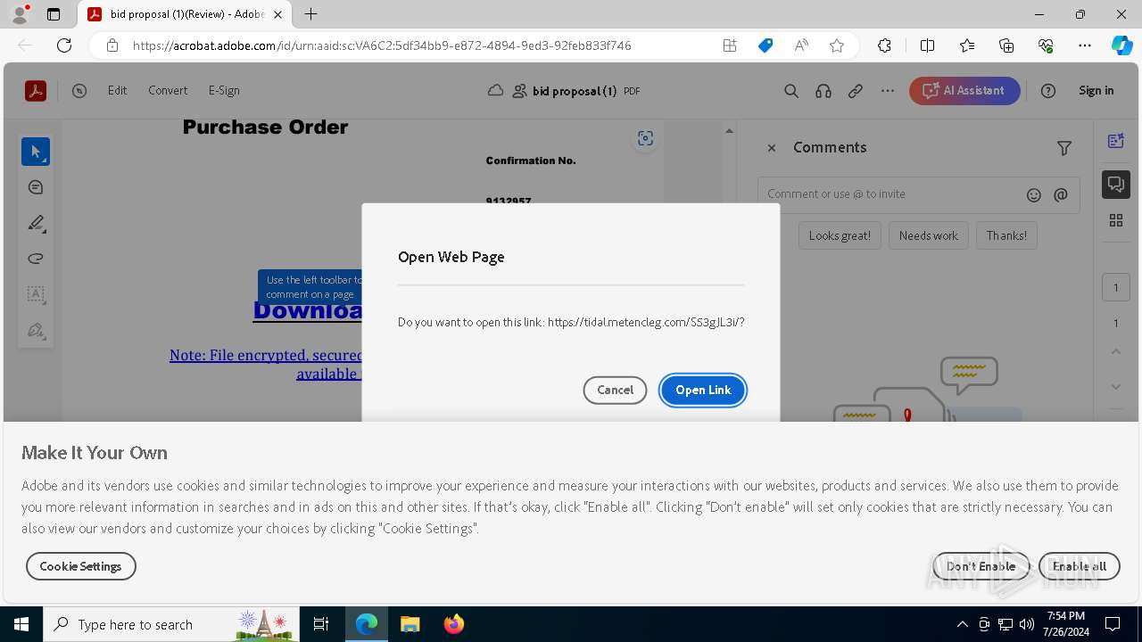Open the three-dot more options menu
Screen dimensions: 1142x642
point(887,90)
